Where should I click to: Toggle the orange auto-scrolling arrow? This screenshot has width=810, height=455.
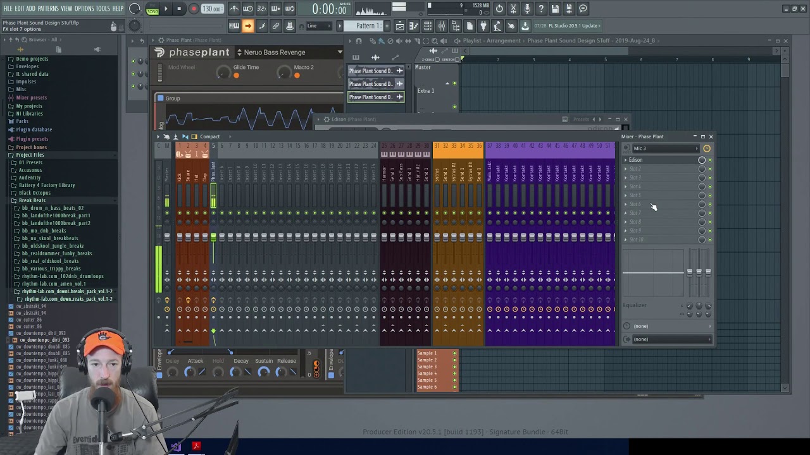click(248, 26)
